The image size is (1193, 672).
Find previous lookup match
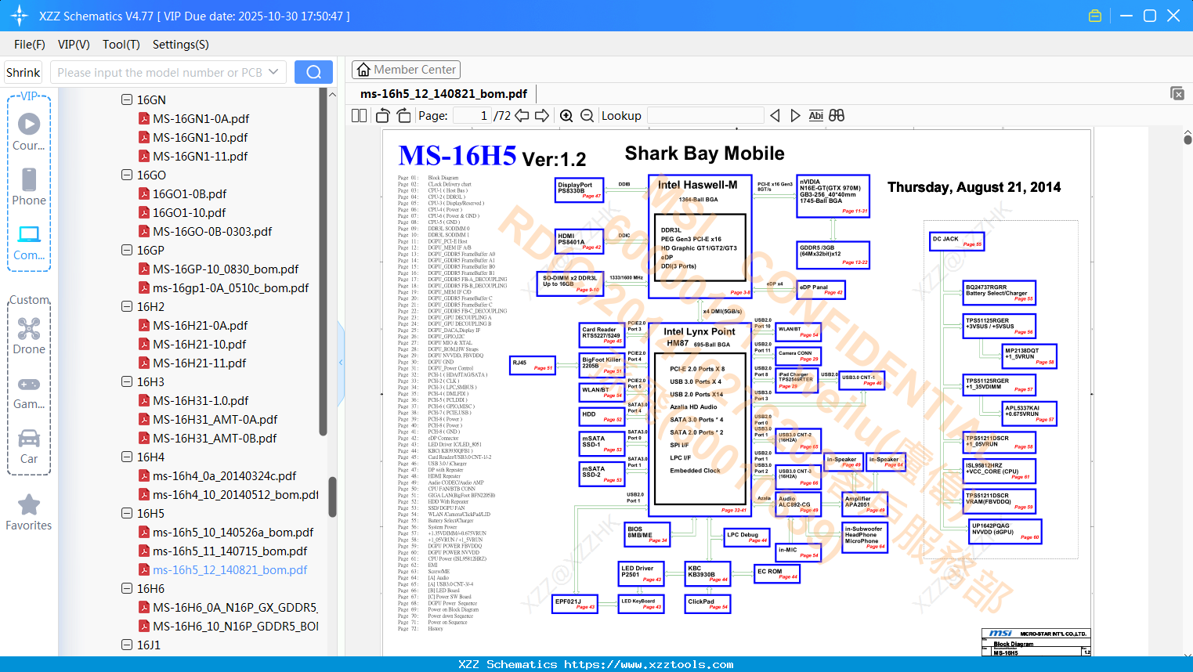tap(775, 116)
